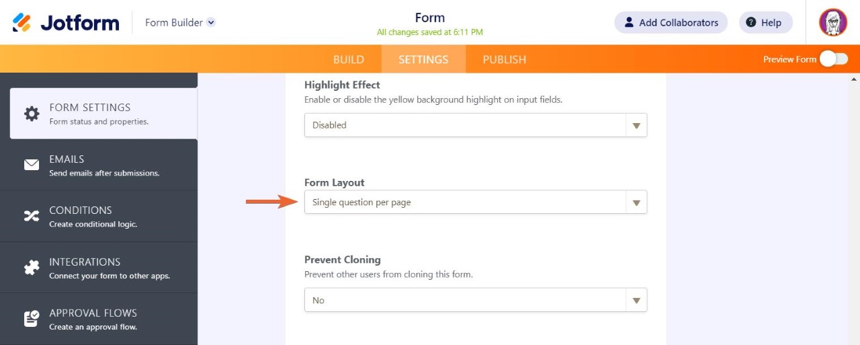The width and height of the screenshot is (860, 345).
Task: Click the Help button
Action: [x=766, y=22]
